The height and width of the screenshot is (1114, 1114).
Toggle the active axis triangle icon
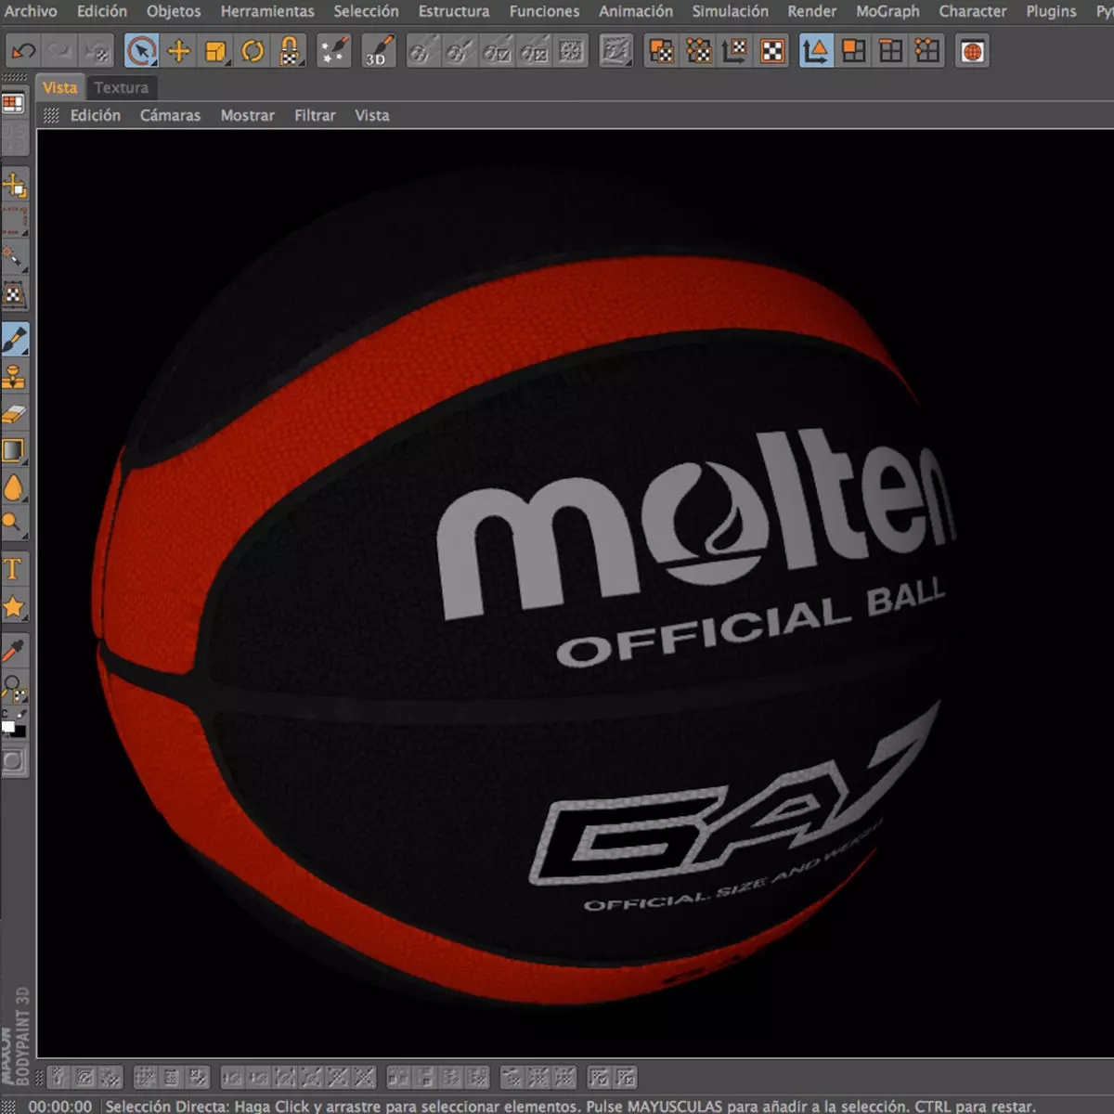pos(816,51)
